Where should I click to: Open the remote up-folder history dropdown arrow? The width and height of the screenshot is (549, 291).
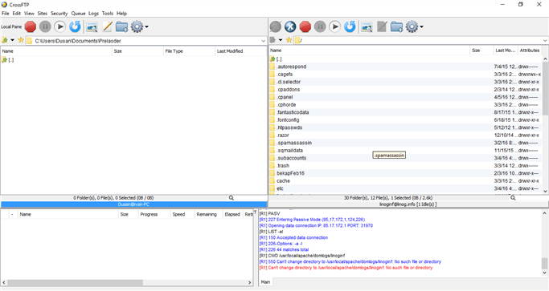pyautogui.click(x=281, y=40)
